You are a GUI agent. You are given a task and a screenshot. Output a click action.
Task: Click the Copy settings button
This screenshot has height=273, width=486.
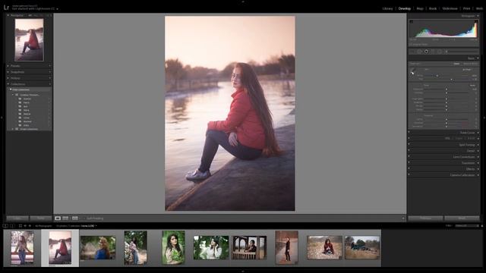tap(17, 218)
